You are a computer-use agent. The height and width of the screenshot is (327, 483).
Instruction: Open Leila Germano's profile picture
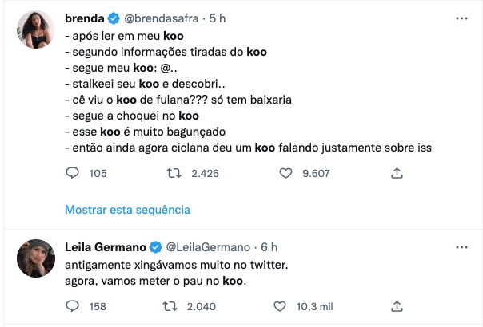tap(35, 258)
